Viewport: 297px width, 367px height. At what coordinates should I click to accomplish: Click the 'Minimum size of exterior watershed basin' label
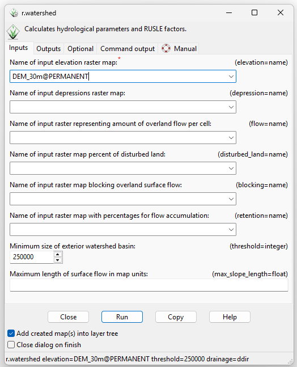(x=73, y=246)
